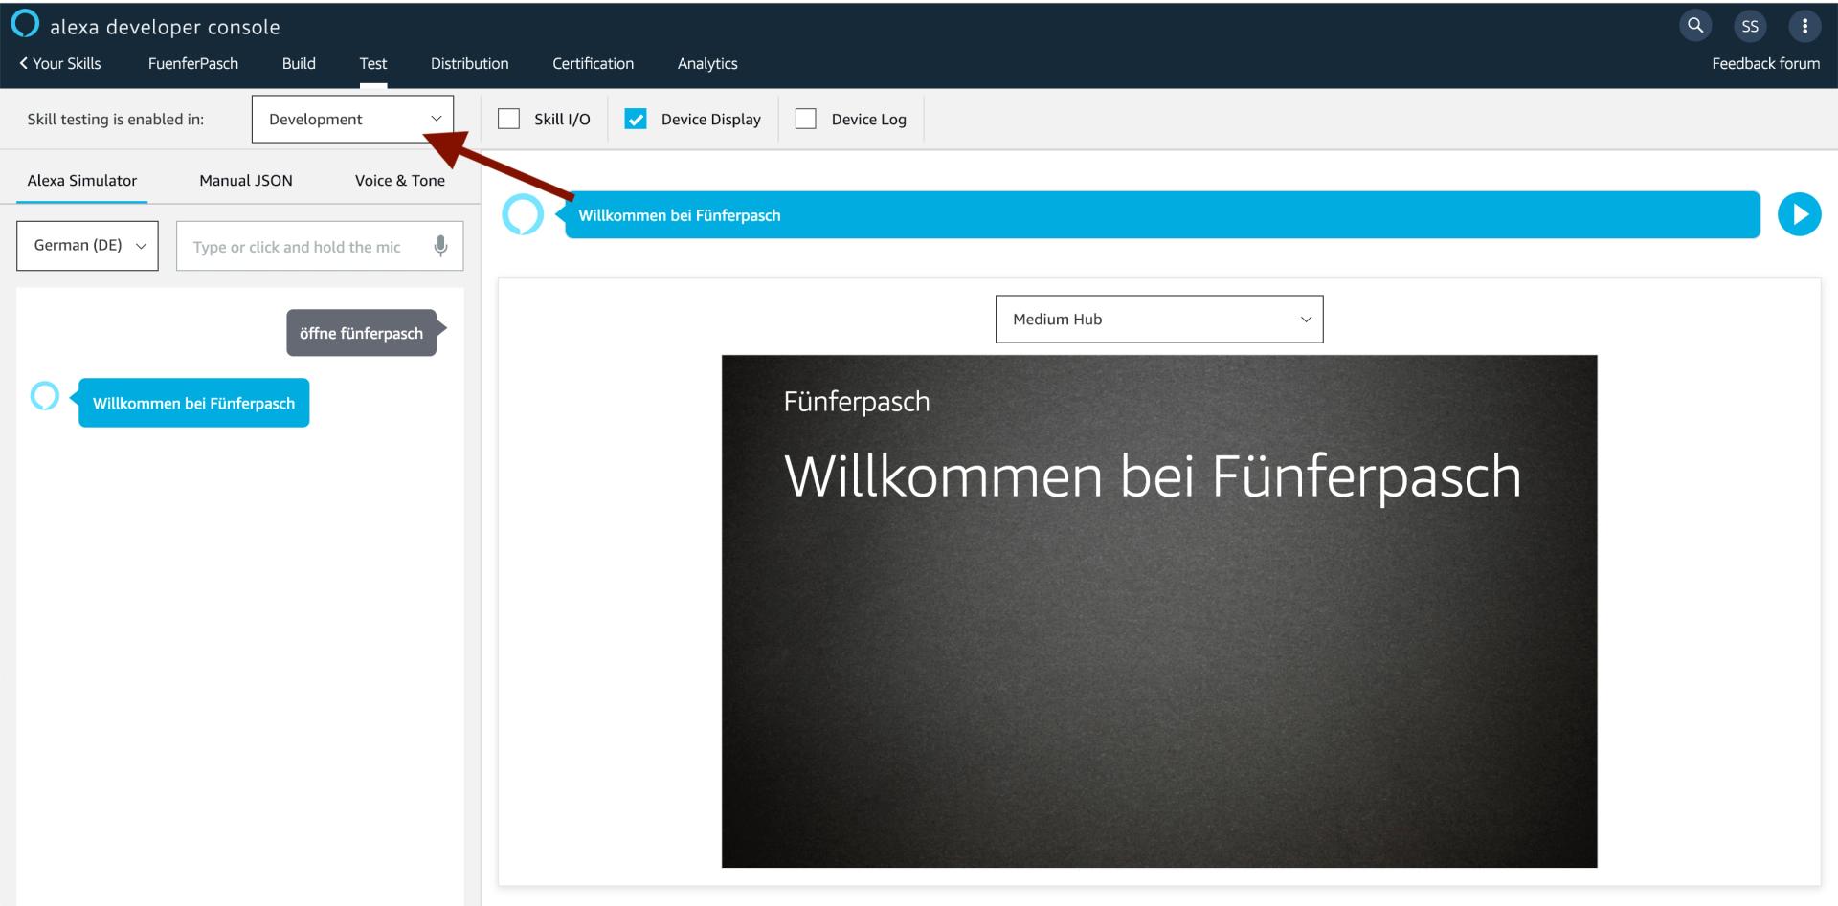Click the microphone icon in input box
1838x906 pixels.
[440, 246]
